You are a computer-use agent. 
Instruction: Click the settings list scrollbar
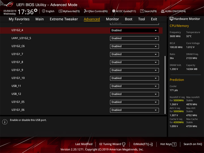pos(165,85)
